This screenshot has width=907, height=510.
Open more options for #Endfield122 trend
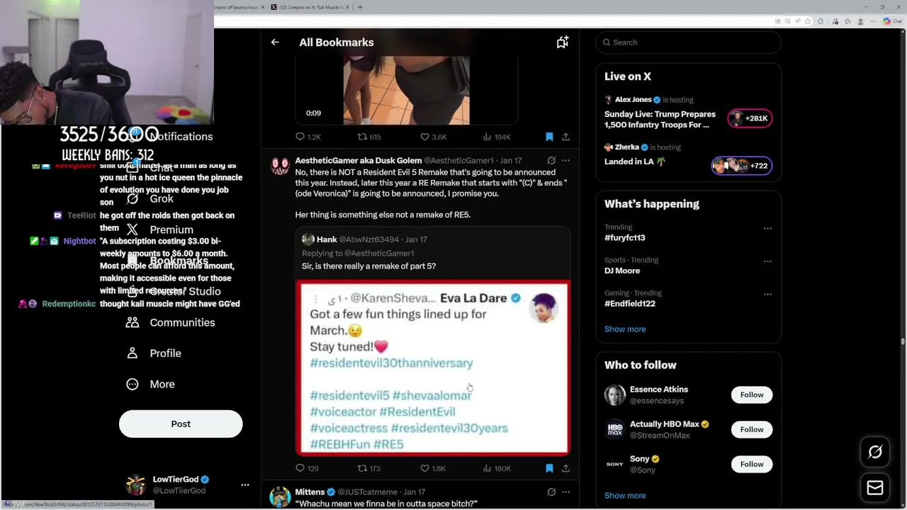tap(767, 294)
